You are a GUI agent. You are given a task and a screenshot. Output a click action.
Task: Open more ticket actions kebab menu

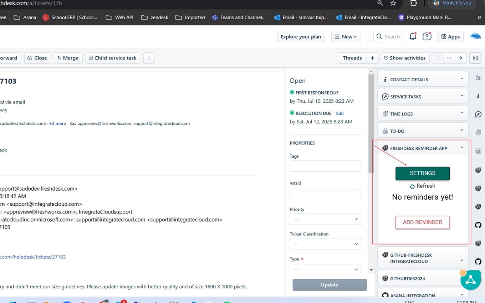tap(149, 58)
